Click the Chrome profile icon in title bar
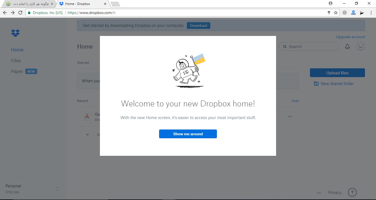Image resolution: width=376 pixels, height=200 pixels. [331, 4]
